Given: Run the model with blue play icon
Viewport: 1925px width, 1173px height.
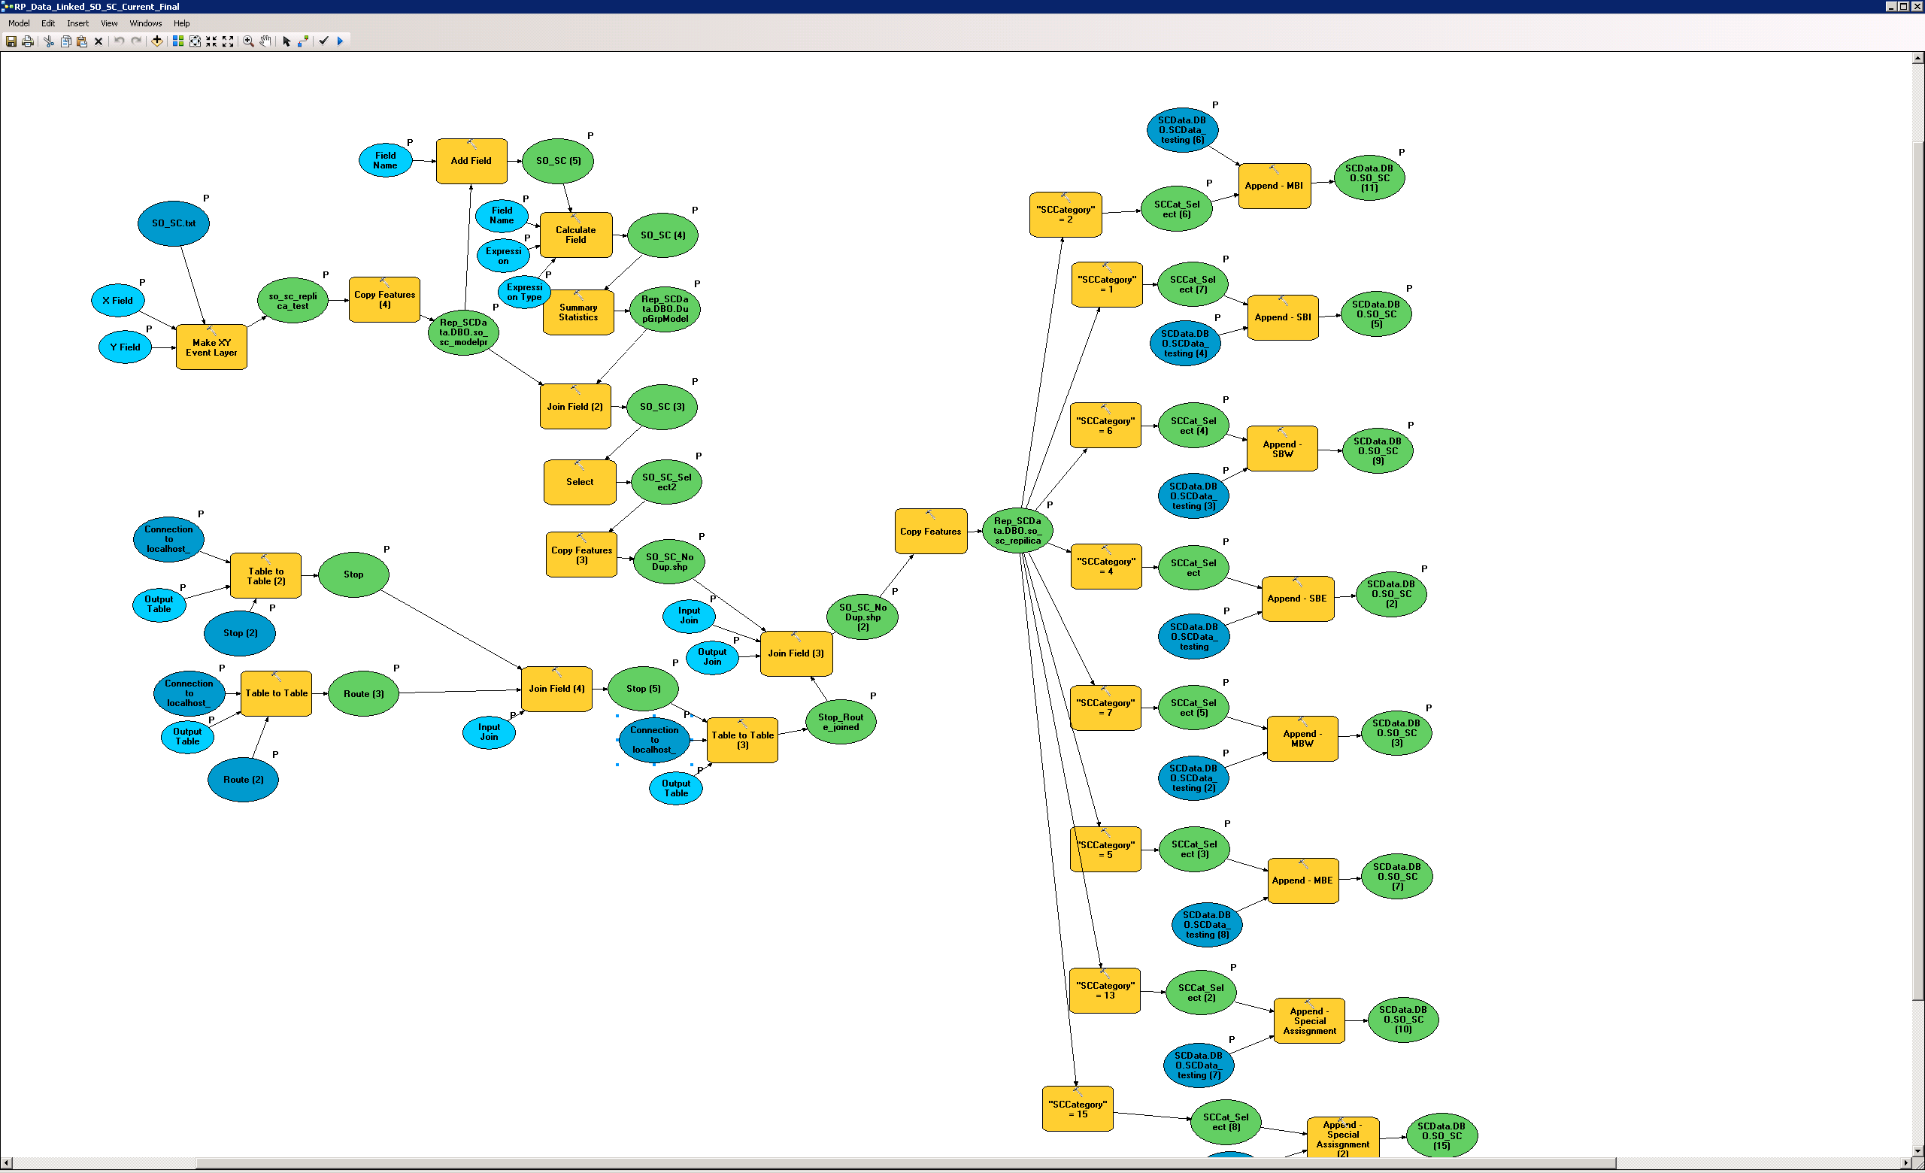Looking at the screenshot, I should tap(340, 41).
